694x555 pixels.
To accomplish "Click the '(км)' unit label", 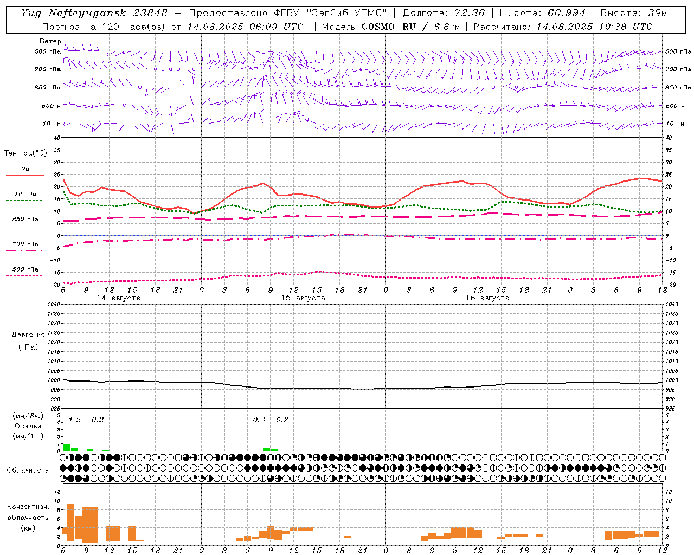I will coord(28,528).
